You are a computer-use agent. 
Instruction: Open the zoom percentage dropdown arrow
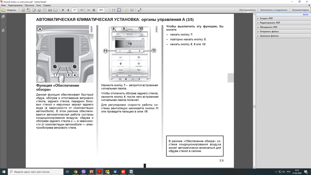click(106, 10)
